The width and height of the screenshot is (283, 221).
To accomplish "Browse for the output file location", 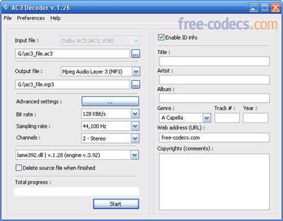I will click(136, 85).
